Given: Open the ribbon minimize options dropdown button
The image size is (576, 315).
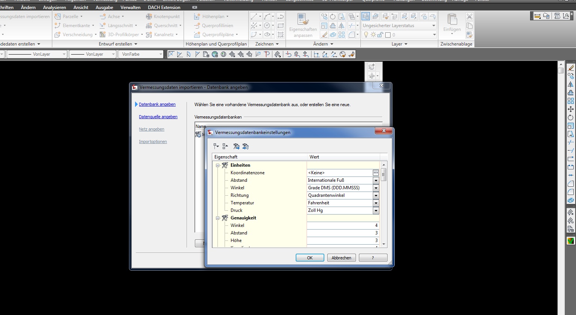Looking at the screenshot, I should (195, 8).
